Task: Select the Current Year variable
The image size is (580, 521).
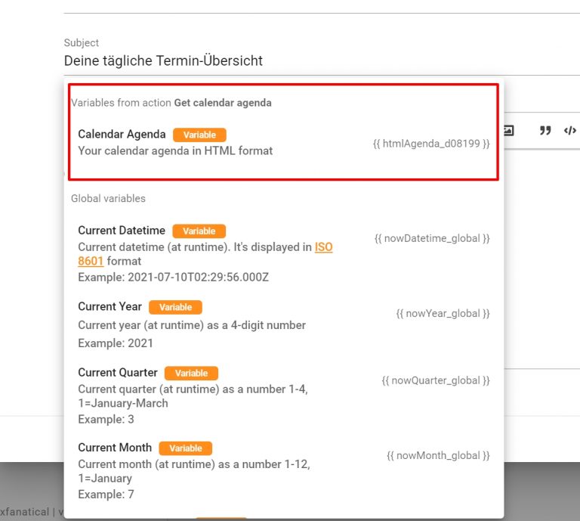Action: pos(283,324)
